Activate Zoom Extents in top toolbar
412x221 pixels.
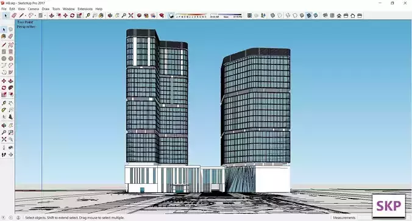pos(131,15)
